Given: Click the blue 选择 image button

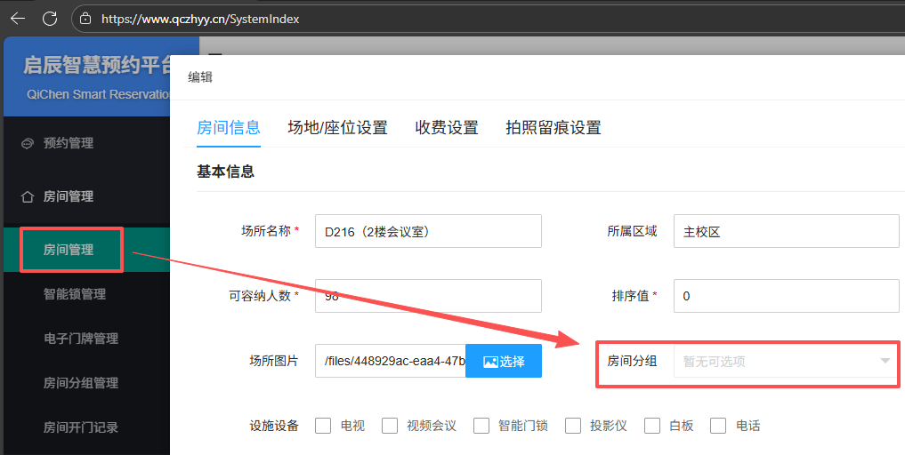Looking at the screenshot, I should tap(504, 362).
